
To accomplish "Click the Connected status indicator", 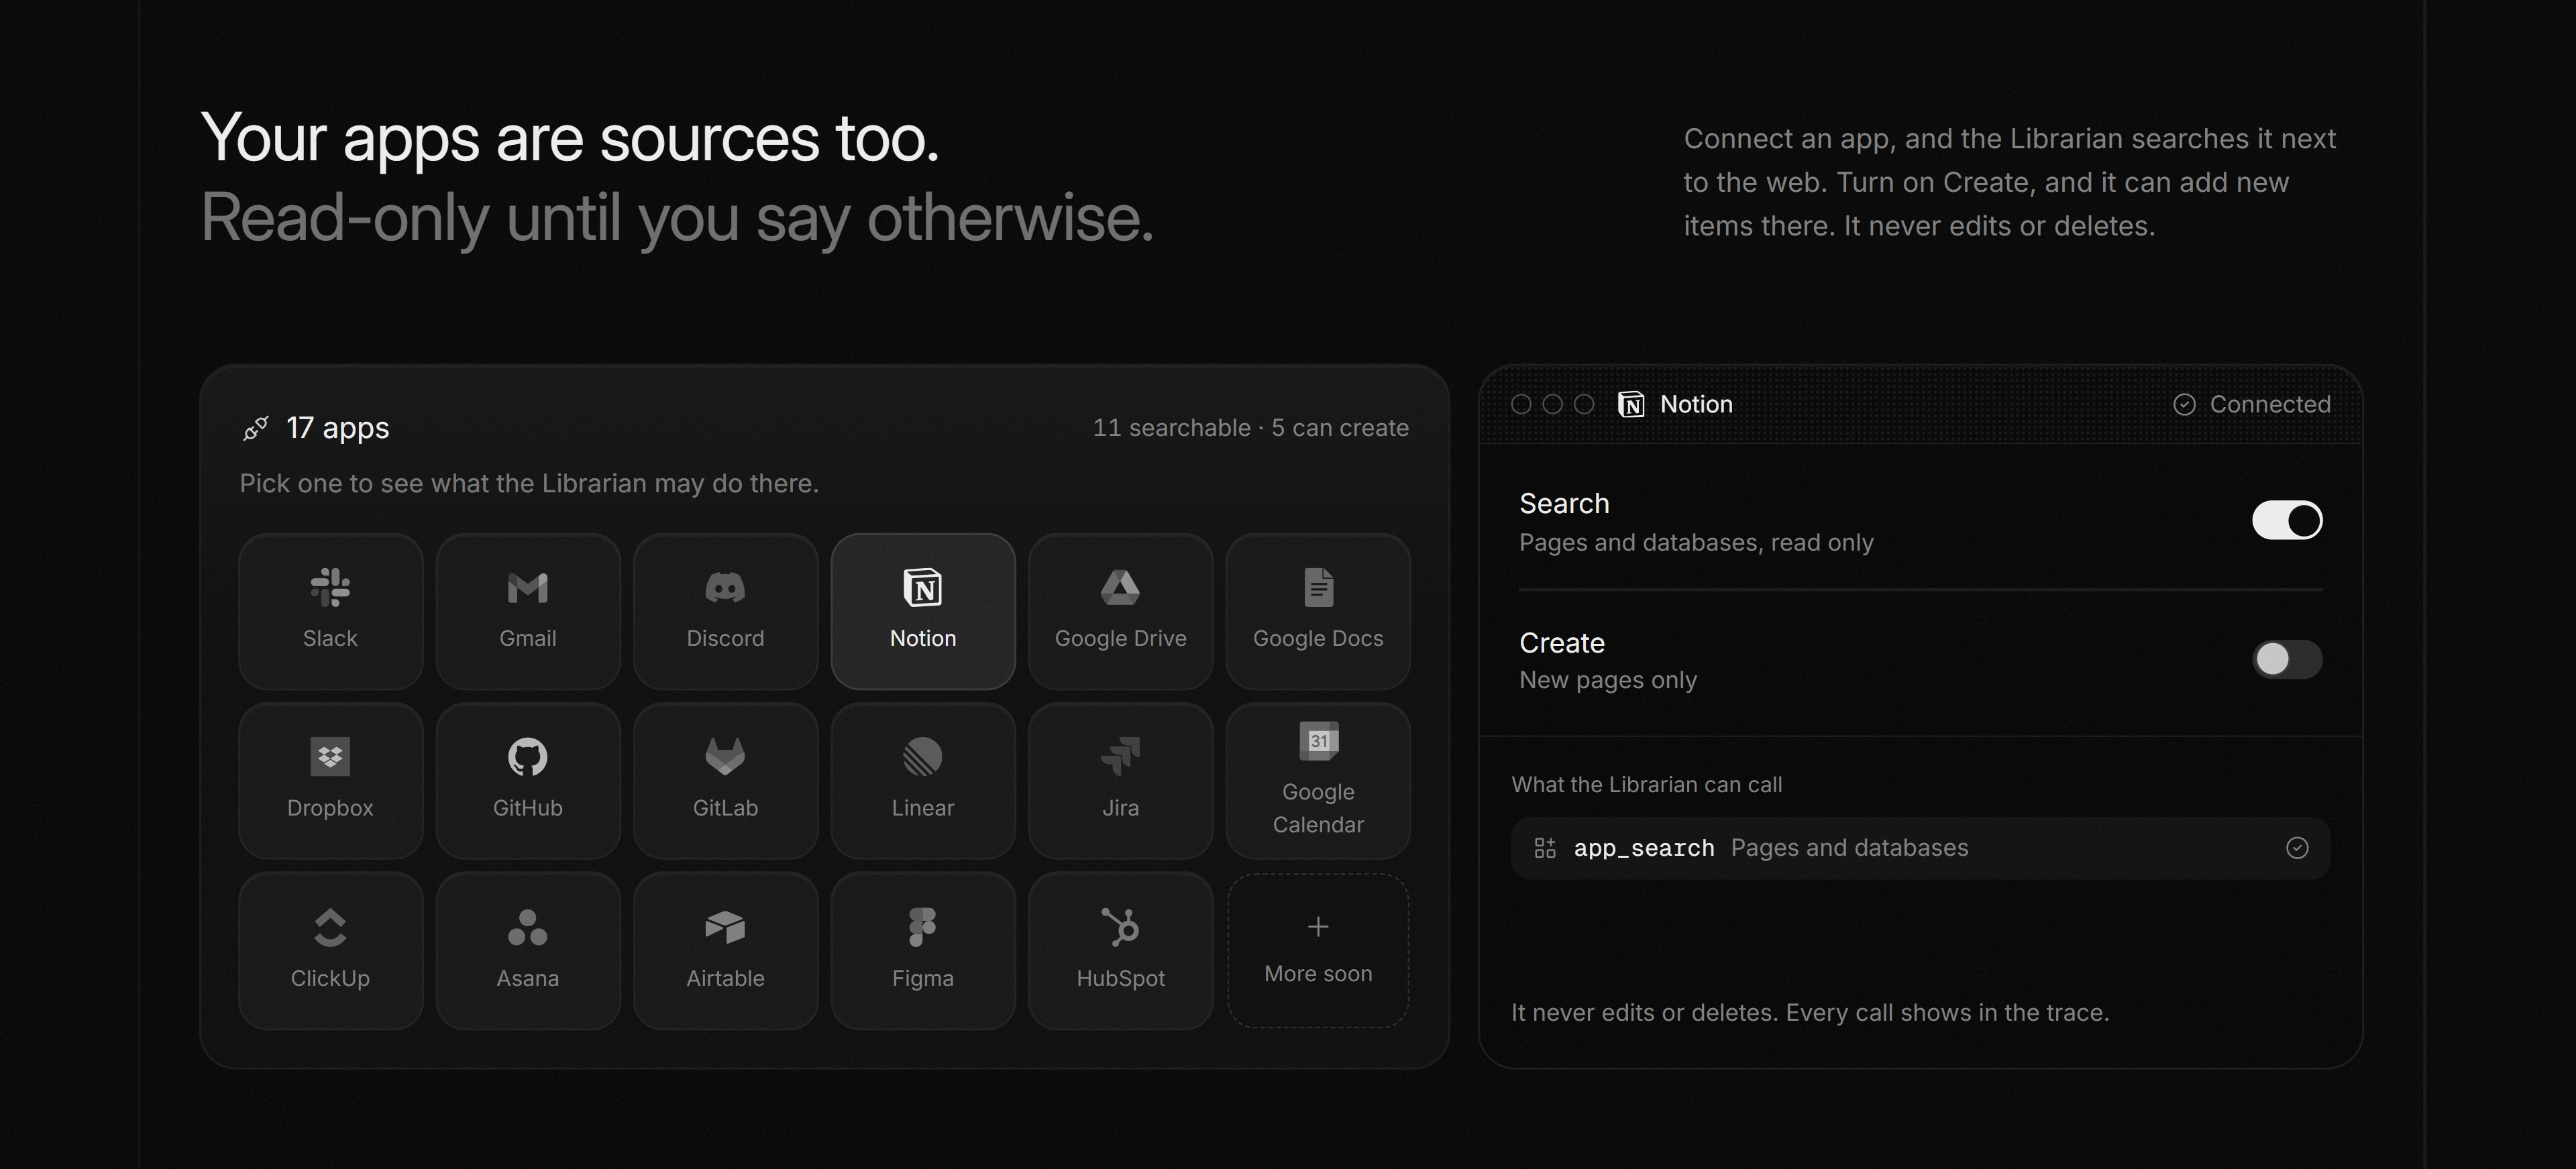I will 2252,404.
